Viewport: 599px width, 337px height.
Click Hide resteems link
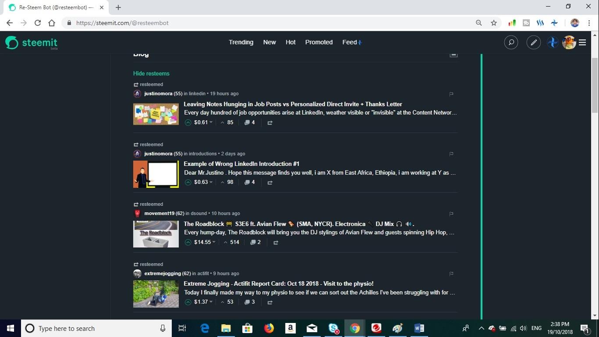[x=151, y=73]
